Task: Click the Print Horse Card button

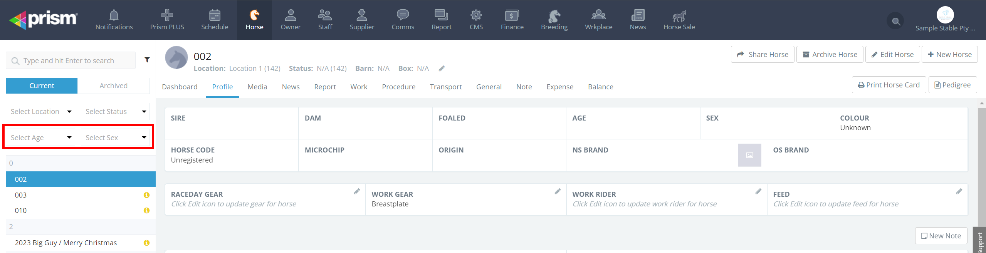Action: coord(889,85)
